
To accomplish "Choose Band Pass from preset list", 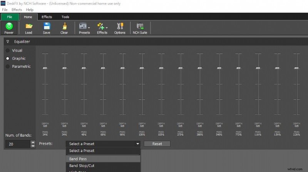I will pyautogui.click(x=103, y=159).
